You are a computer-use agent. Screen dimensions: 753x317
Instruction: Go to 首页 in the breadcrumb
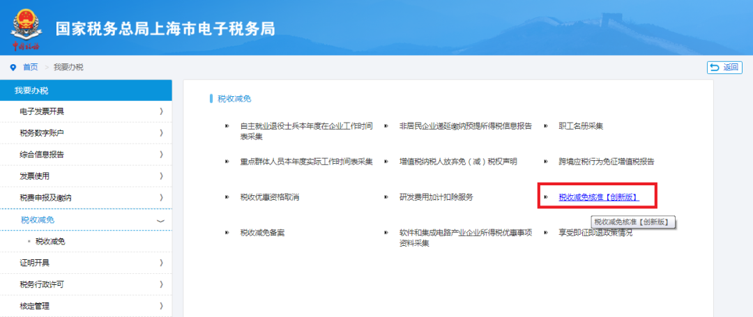[31, 67]
